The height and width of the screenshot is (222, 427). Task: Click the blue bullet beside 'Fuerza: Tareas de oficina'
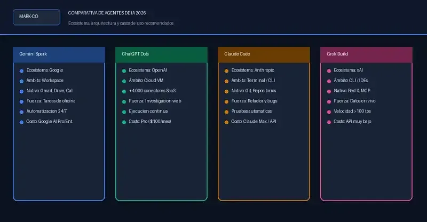21,101
